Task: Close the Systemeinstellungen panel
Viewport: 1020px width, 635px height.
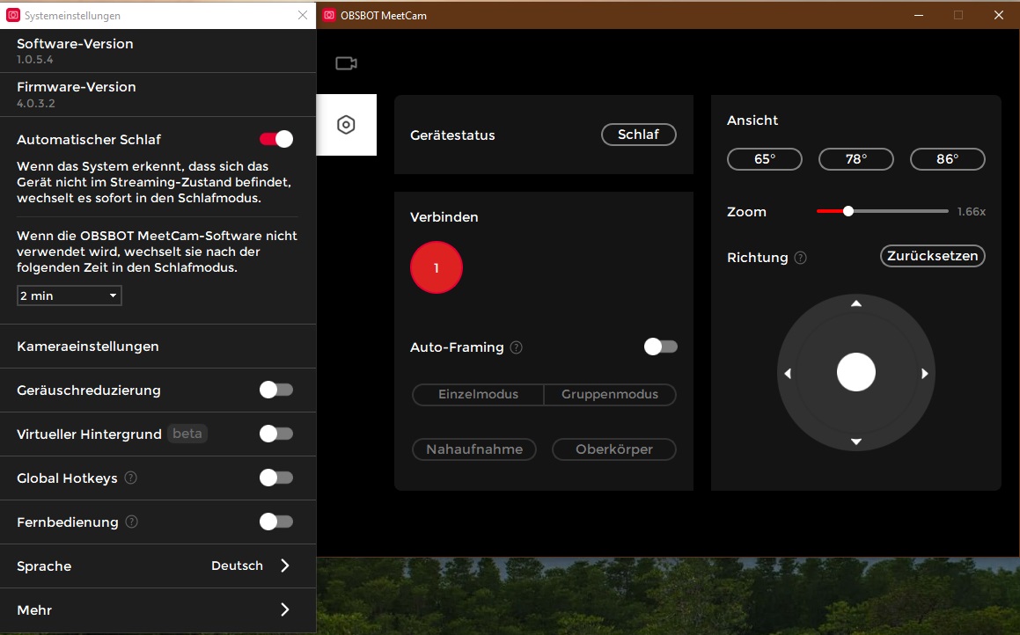Action: coord(303,15)
